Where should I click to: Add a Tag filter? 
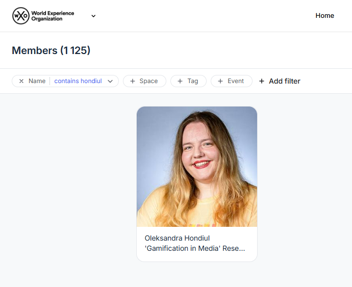click(188, 81)
